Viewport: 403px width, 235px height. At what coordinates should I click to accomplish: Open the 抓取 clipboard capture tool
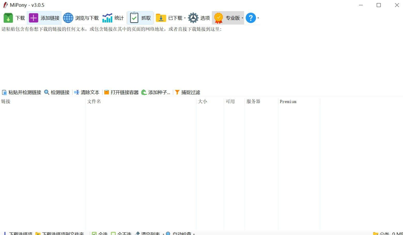point(140,18)
